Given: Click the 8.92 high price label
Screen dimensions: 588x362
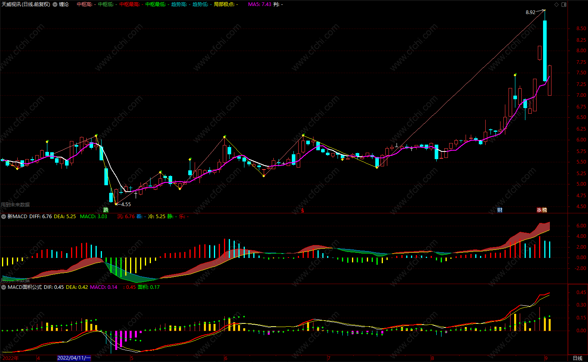Looking at the screenshot, I should pos(530,12).
